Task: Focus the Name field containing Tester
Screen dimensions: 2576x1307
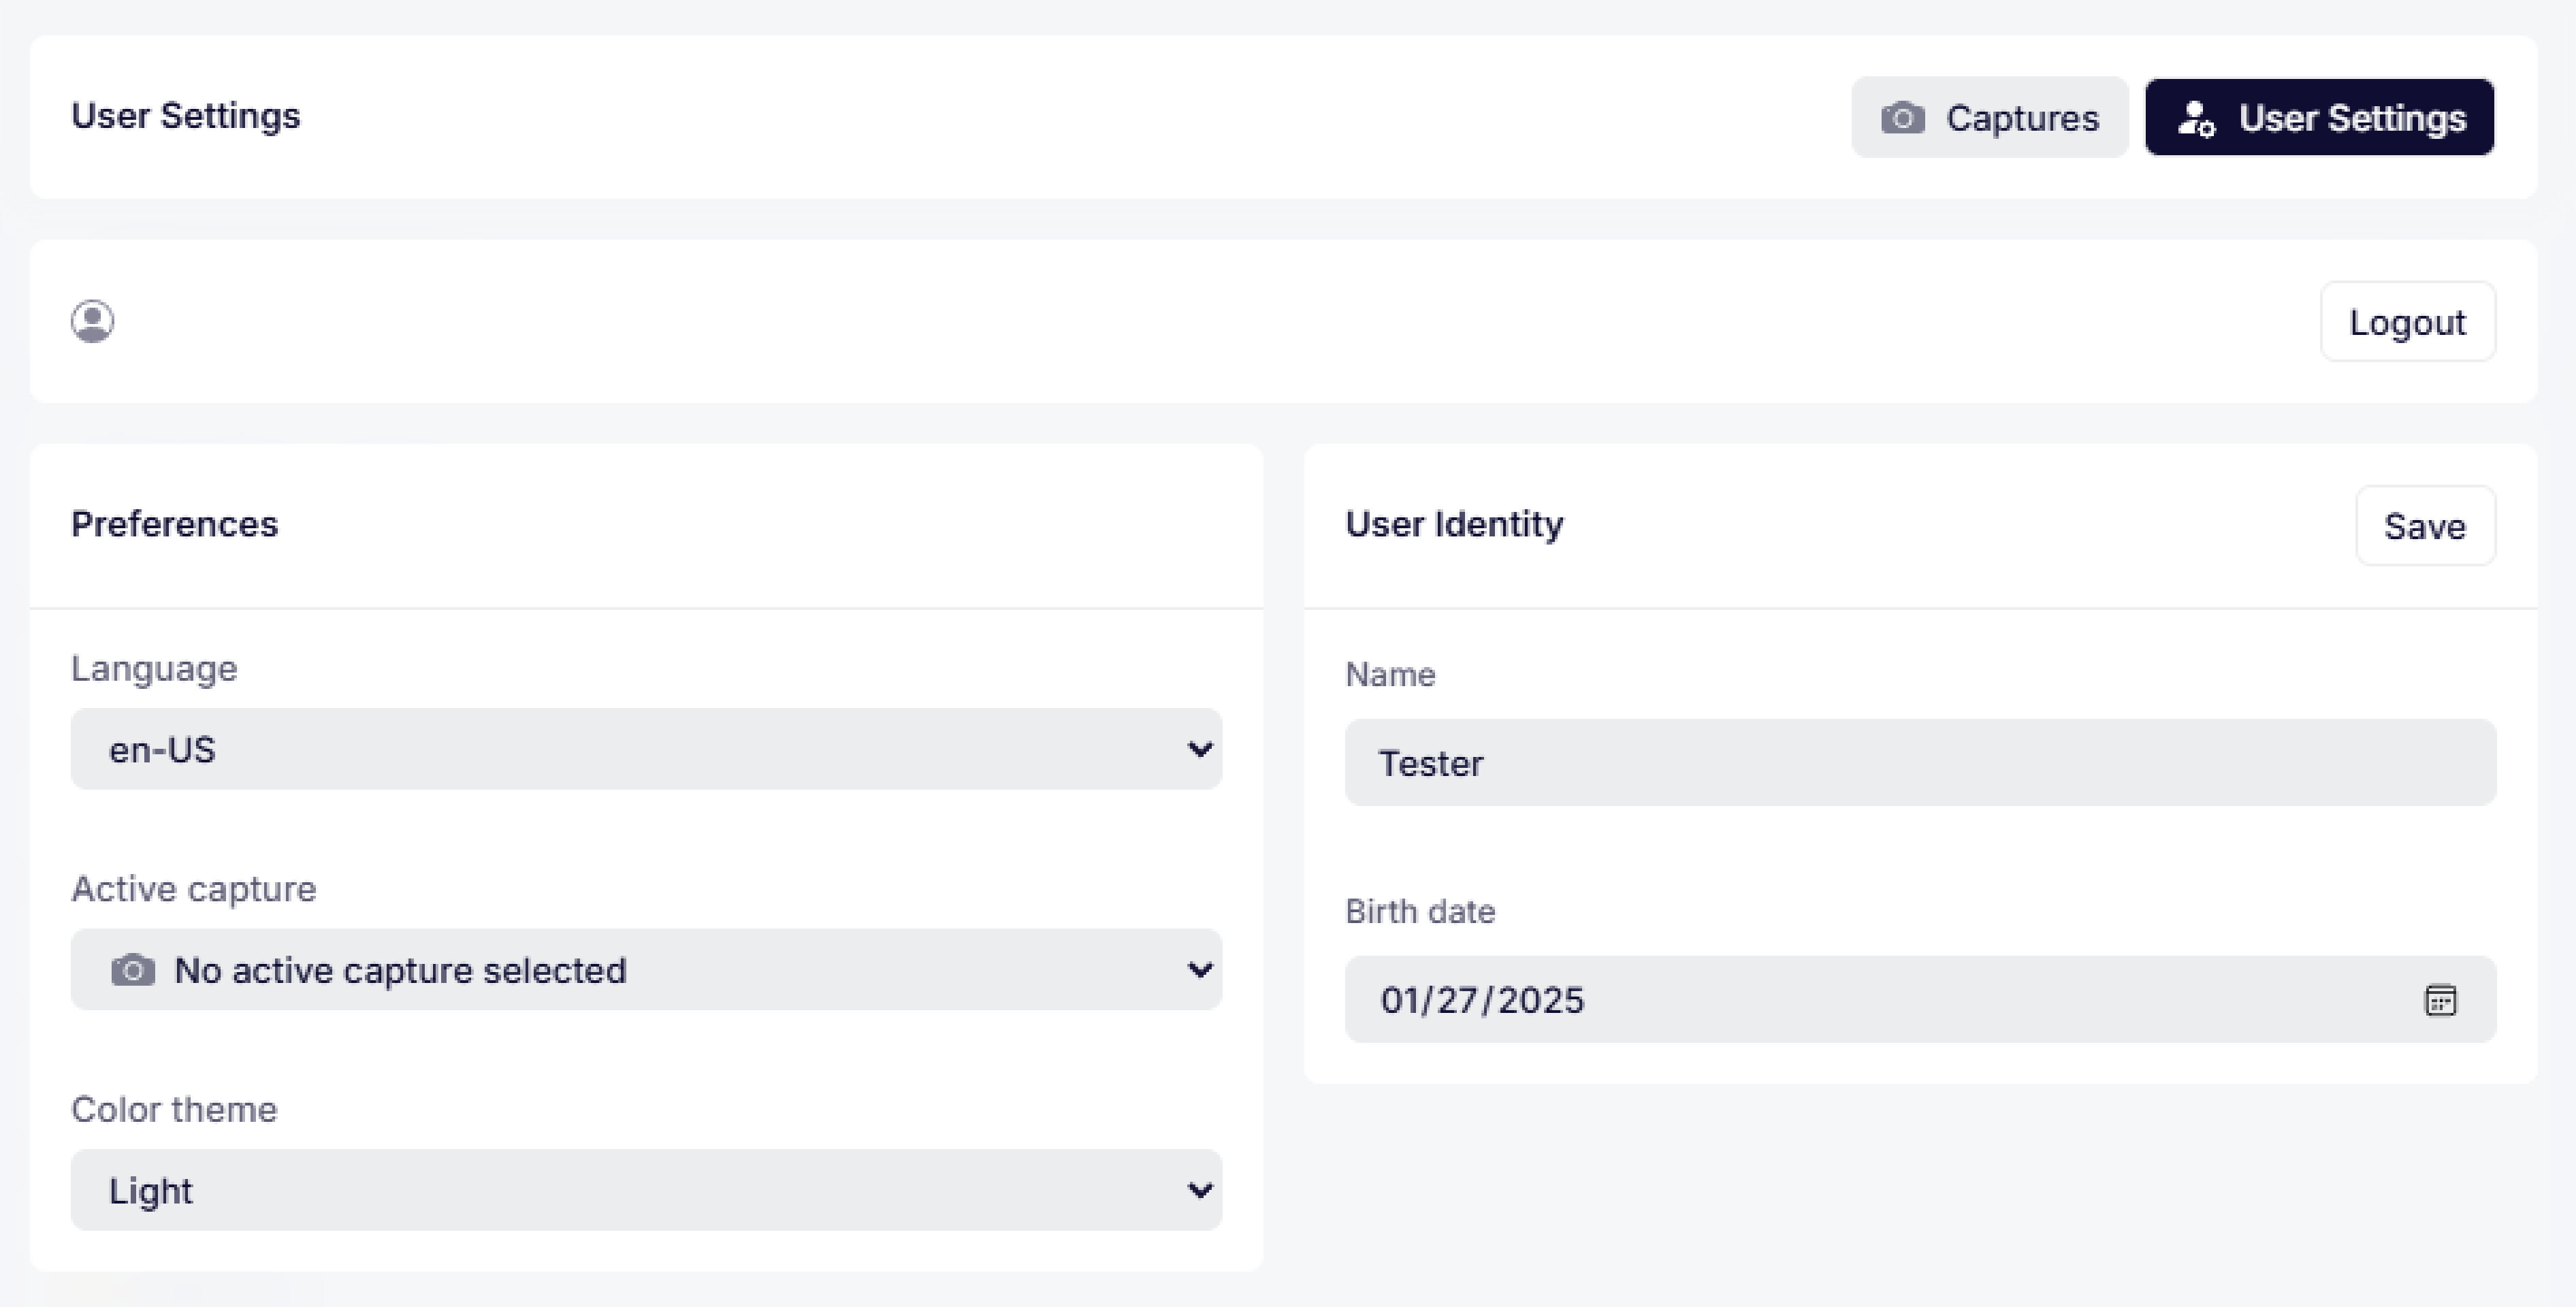Action: (x=1920, y=763)
